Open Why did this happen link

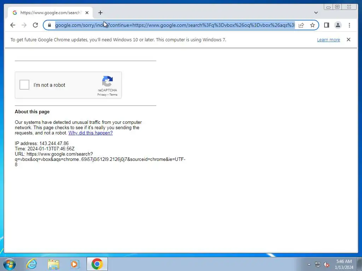[x=90, y=133]
